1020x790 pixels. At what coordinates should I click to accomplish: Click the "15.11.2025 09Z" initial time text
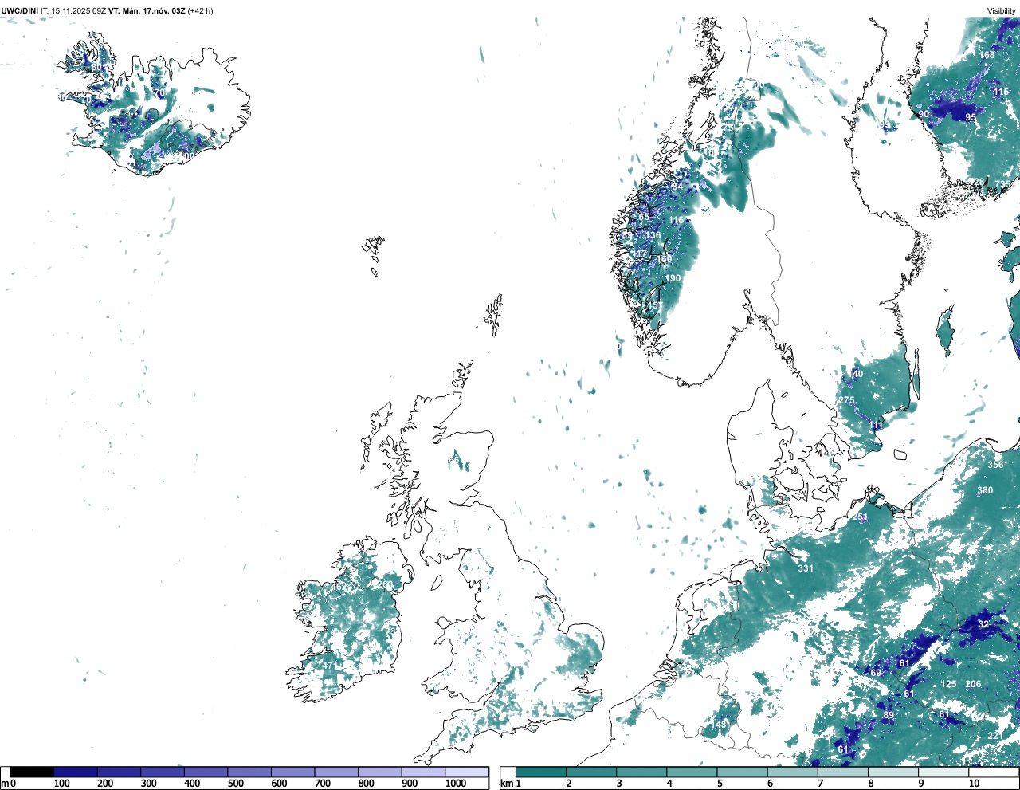[79, 11]
